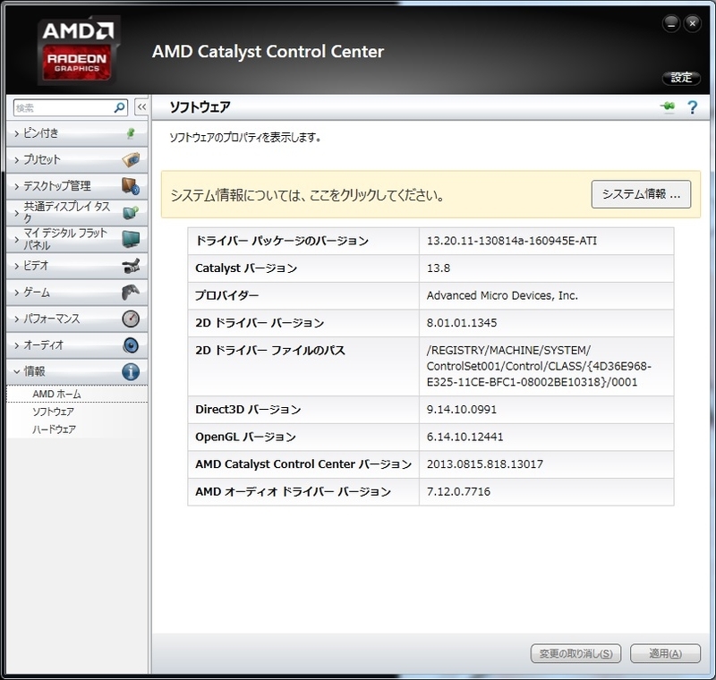Click the search magnifier icon
Image resolution: width=716 pixels, height=680 pixels.
pos(119,107)
